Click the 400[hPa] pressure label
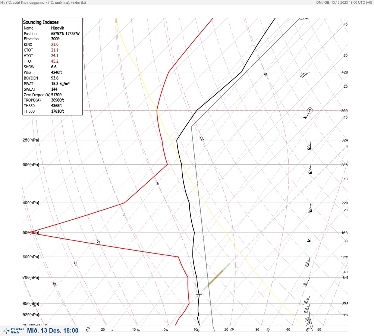The width and height of the screenshot is (374, 336). 31,203
